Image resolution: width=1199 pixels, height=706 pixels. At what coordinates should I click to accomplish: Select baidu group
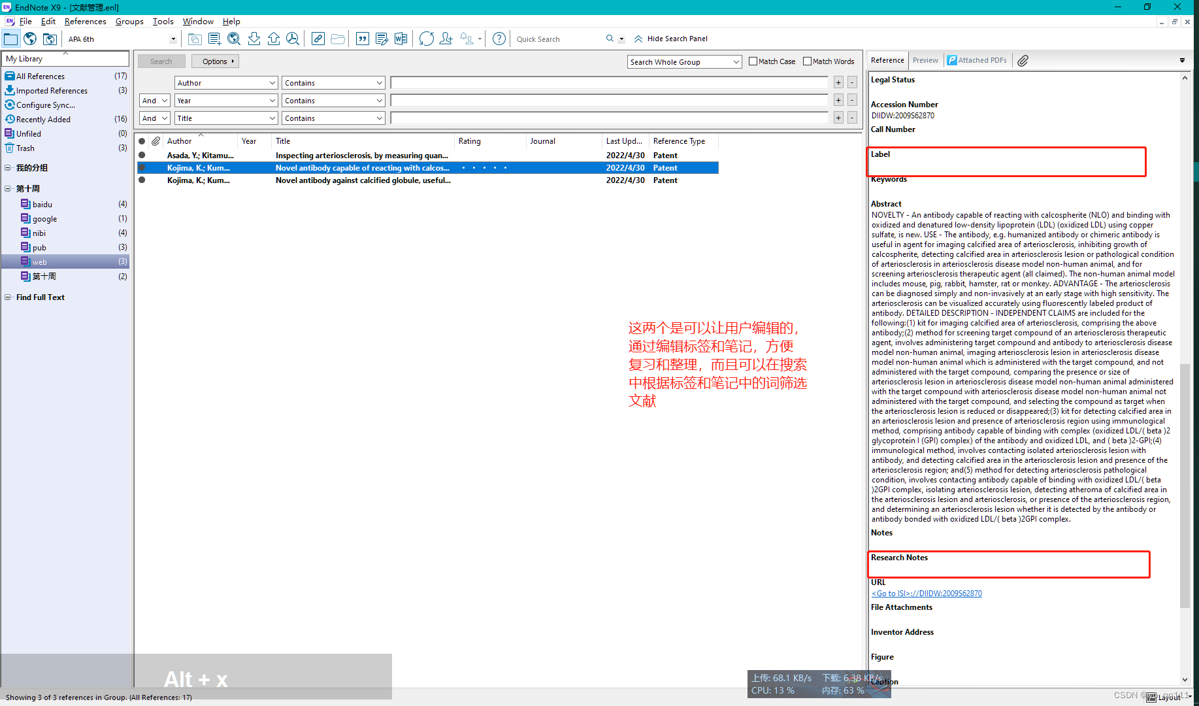coord(42,205)
